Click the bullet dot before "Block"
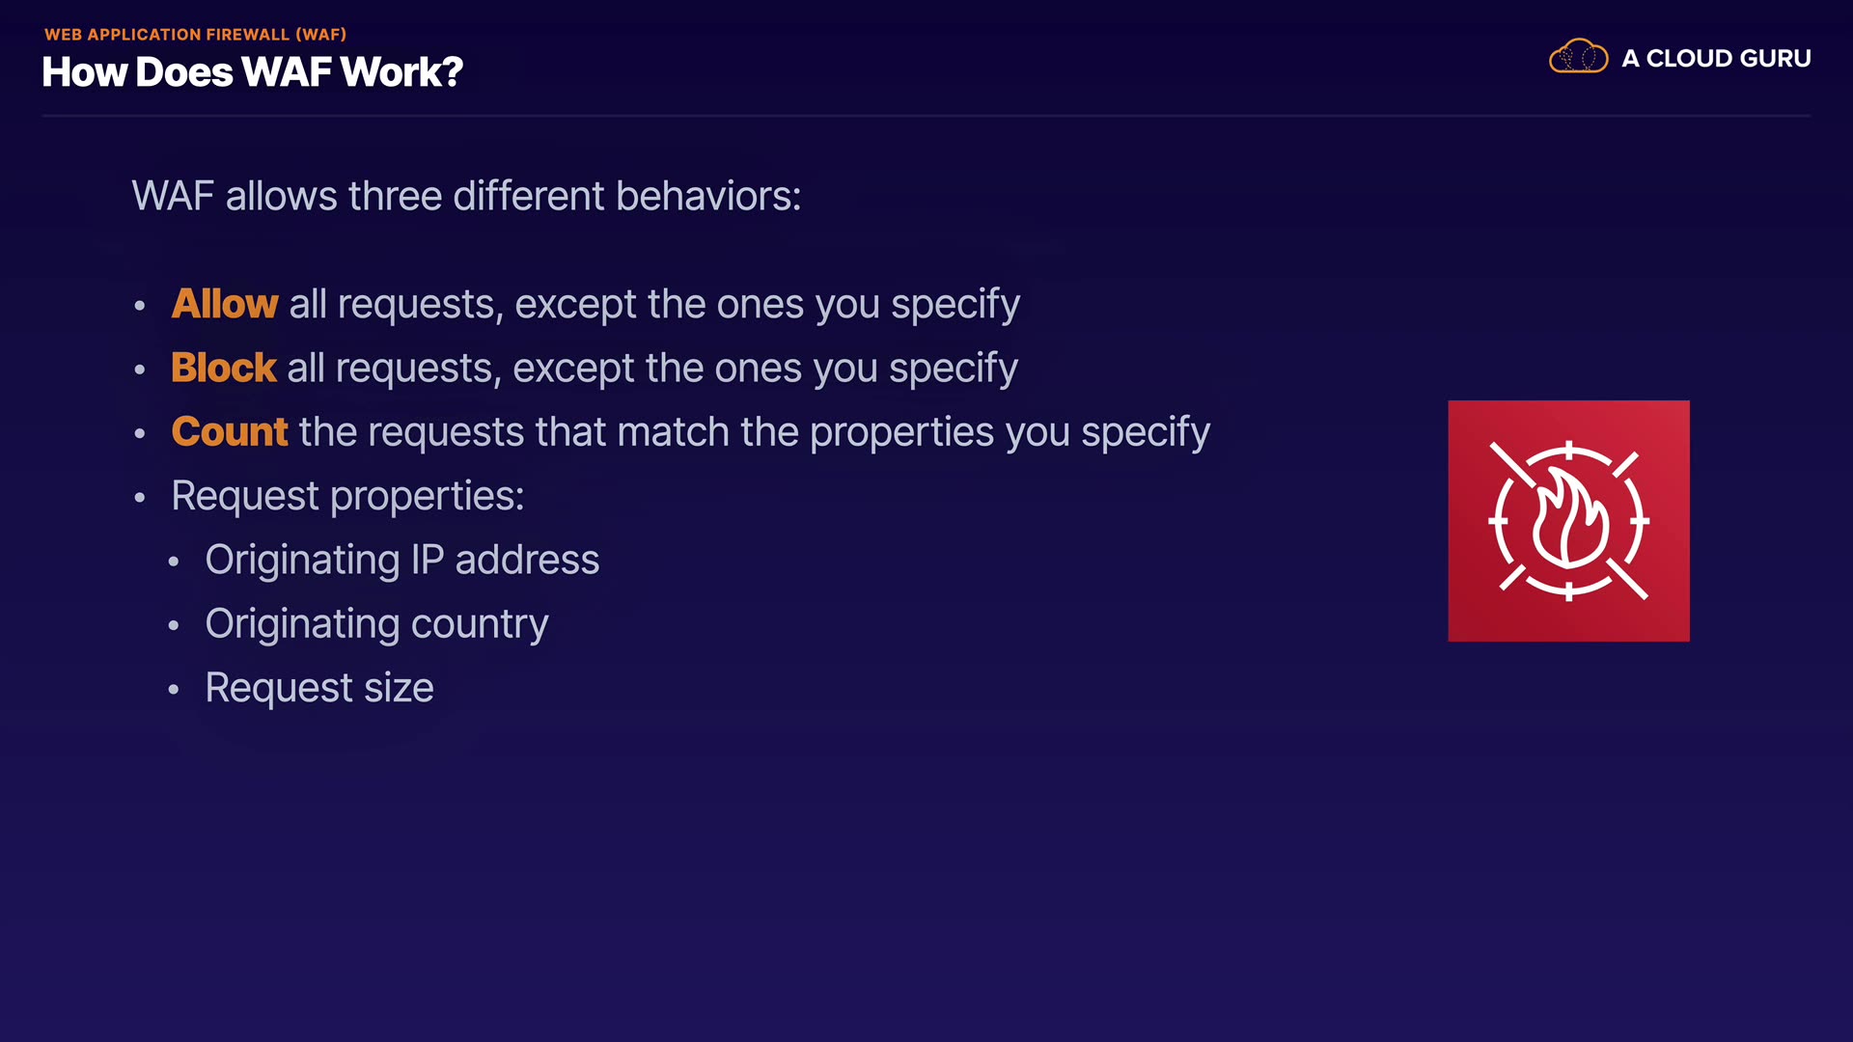 click(x=140, y=370)
